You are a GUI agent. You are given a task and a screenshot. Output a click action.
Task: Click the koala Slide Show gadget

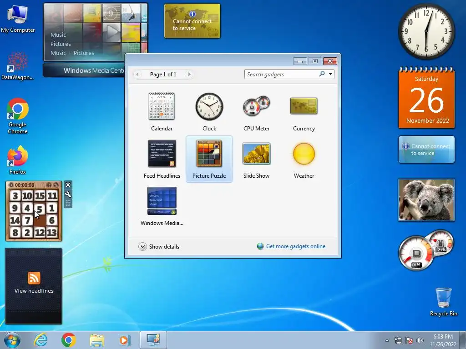point(426,200)
